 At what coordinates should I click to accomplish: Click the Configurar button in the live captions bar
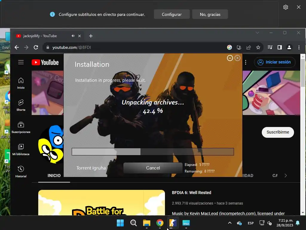(172, 14)
